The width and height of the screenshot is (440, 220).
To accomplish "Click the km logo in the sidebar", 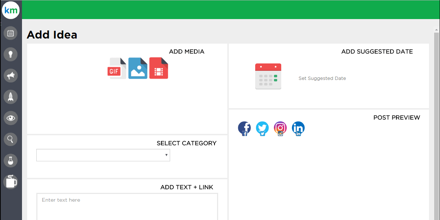I will pos(11,11).
